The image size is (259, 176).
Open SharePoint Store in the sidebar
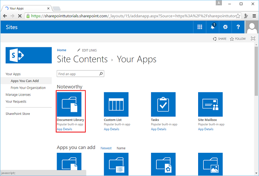tap(18, 114)
